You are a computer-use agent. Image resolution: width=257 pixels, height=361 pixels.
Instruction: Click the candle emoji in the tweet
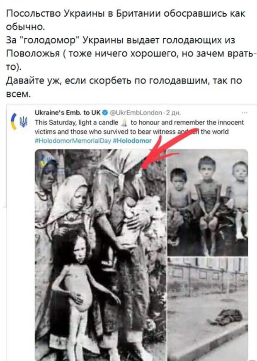tap(124, 123)
